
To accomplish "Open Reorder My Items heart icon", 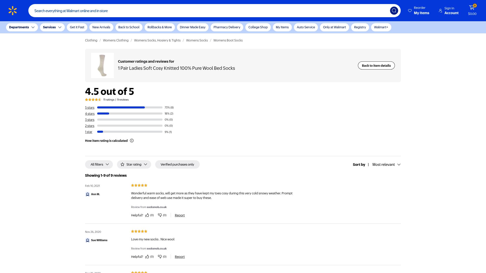I will [x=410, y=11].
